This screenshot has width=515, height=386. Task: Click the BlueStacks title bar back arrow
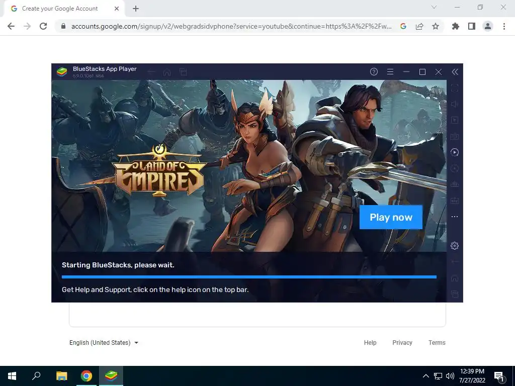[151, 72]
